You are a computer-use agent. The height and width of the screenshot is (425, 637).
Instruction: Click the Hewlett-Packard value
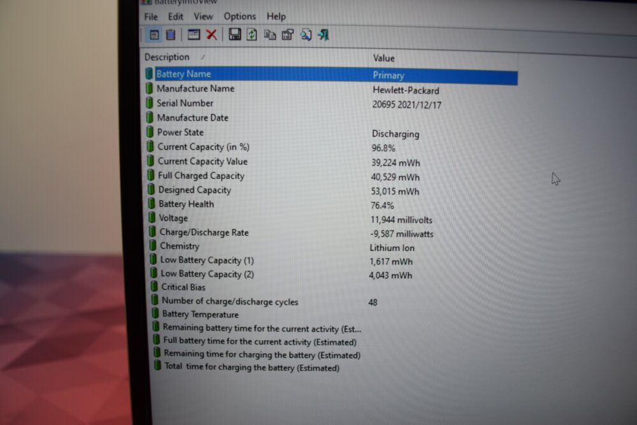[x=406, y=90]
